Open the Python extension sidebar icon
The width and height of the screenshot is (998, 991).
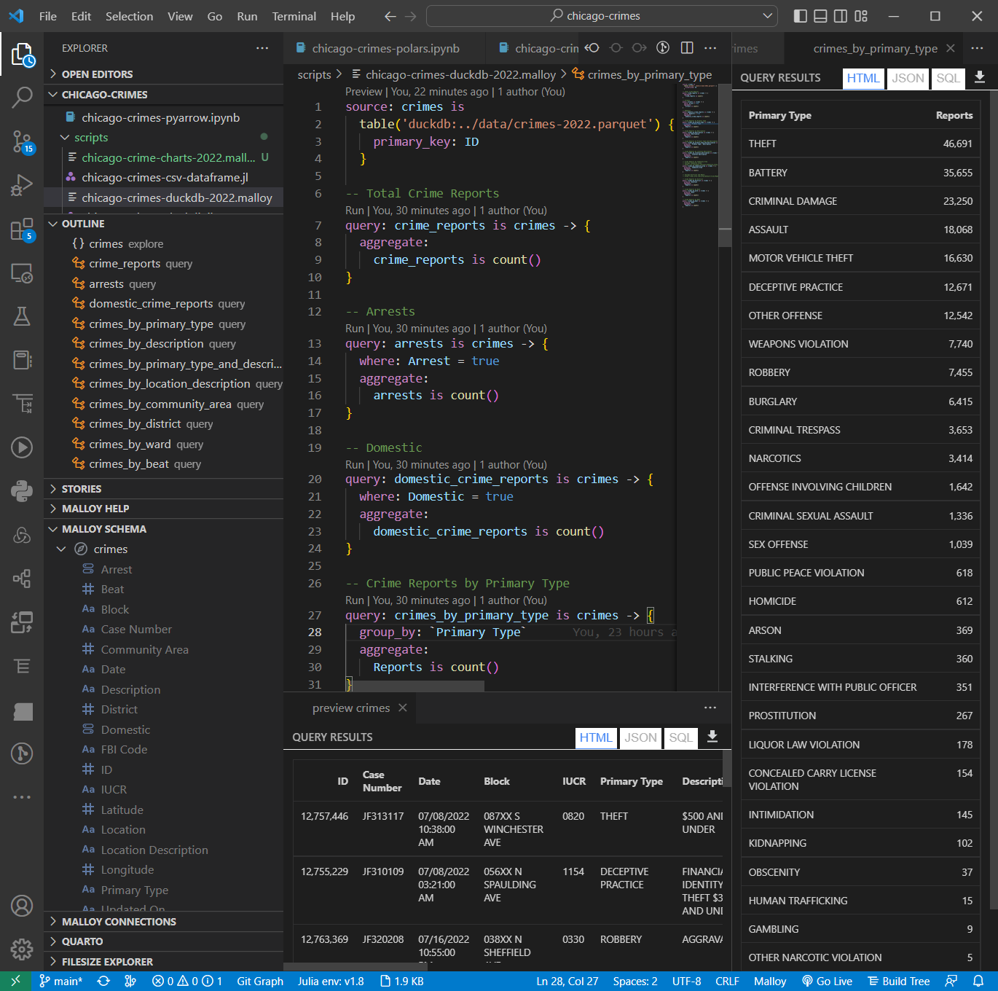[22, 491]
